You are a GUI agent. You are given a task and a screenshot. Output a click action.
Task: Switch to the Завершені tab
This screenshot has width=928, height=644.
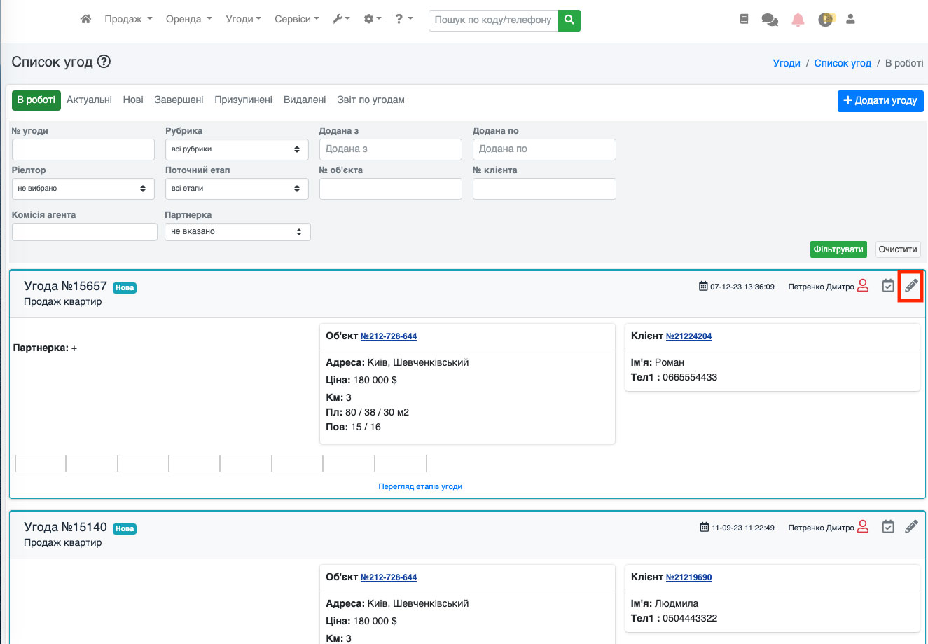pyautogui.click(x=179, y=100)
